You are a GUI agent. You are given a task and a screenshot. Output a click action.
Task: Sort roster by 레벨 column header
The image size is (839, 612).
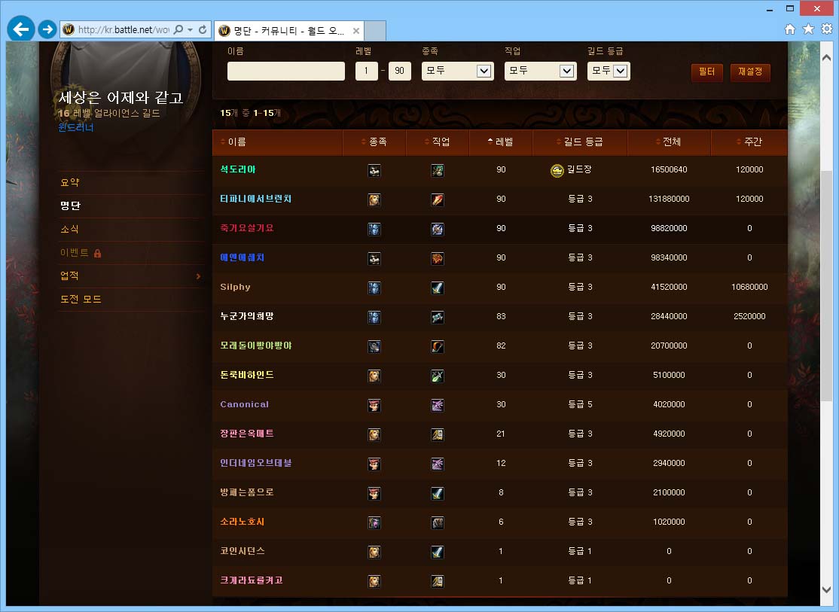[501, 142]
